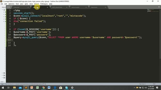Open blue app icon beside Store
The height and width of the screenshot is (90, 161).
pyautogui.click(x=66, y=88)
